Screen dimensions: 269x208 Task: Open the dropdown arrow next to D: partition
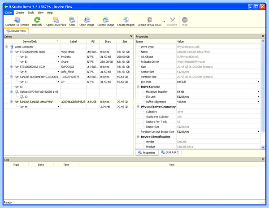pyautogui.click(x=58, y=57)
